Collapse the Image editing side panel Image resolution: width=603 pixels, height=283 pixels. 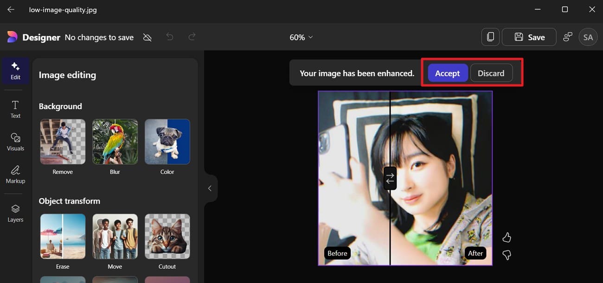pyautogui.click(x=210, y=188)
